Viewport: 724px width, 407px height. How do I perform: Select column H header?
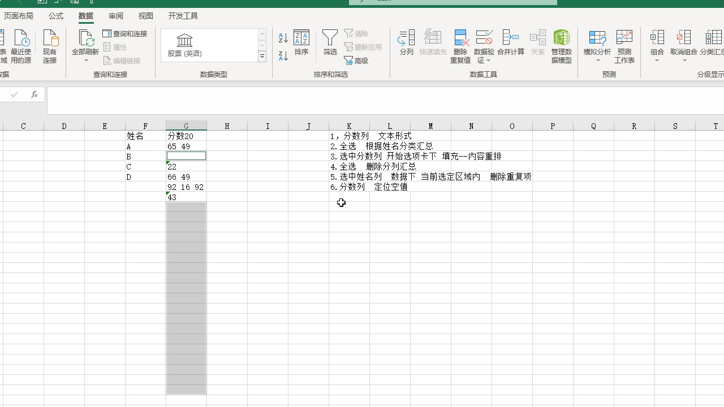tap(227, 125)
